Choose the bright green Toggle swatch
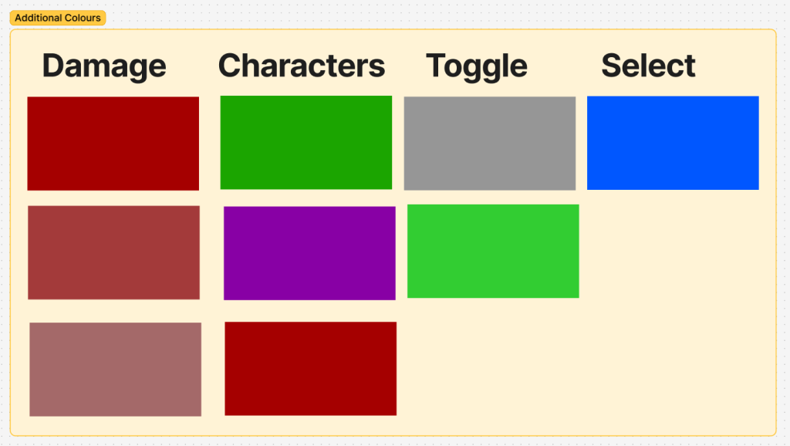 [493, 251]
